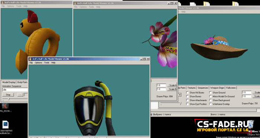Open Options menu in the snorkel mask window
The width and height of the screenshot is (260, 138).
click(x=38, y=63)
